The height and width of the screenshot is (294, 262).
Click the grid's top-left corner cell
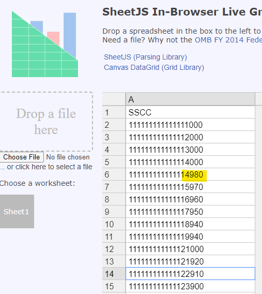coord(114,99)
